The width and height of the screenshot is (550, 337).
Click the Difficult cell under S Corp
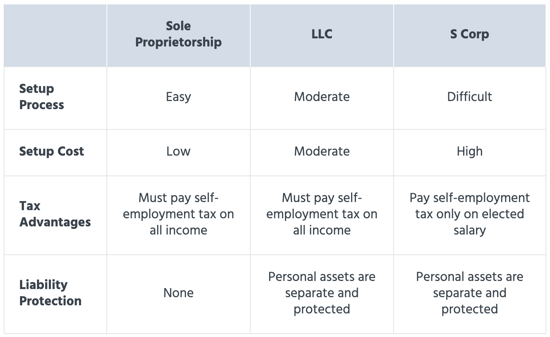(x=469, y=97)
